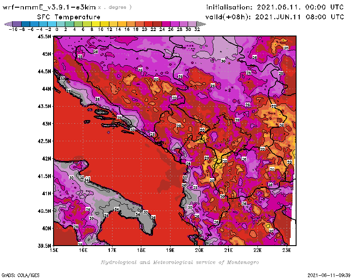The height and width of the screenshot is (278, 360).
Task: Click the 42N latitude label
Action: [x=46, y=159]
